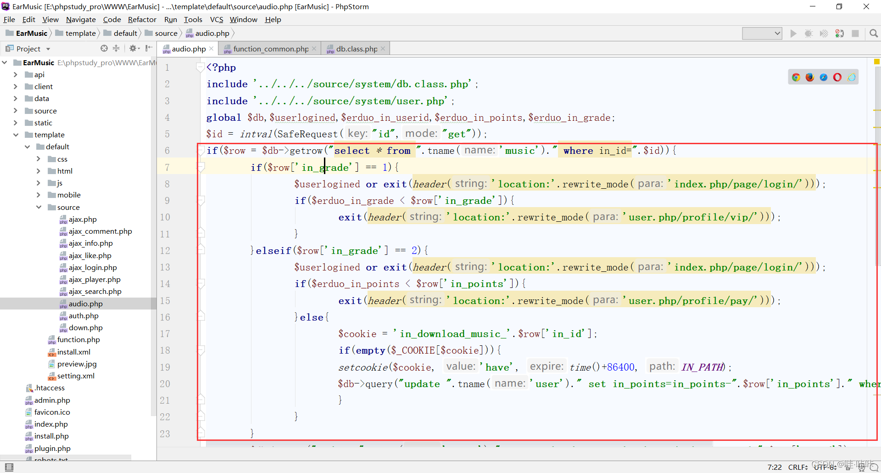The image size is (881, 473).
Task: Switch to function_common.php tab
Action: coord(270,49)
